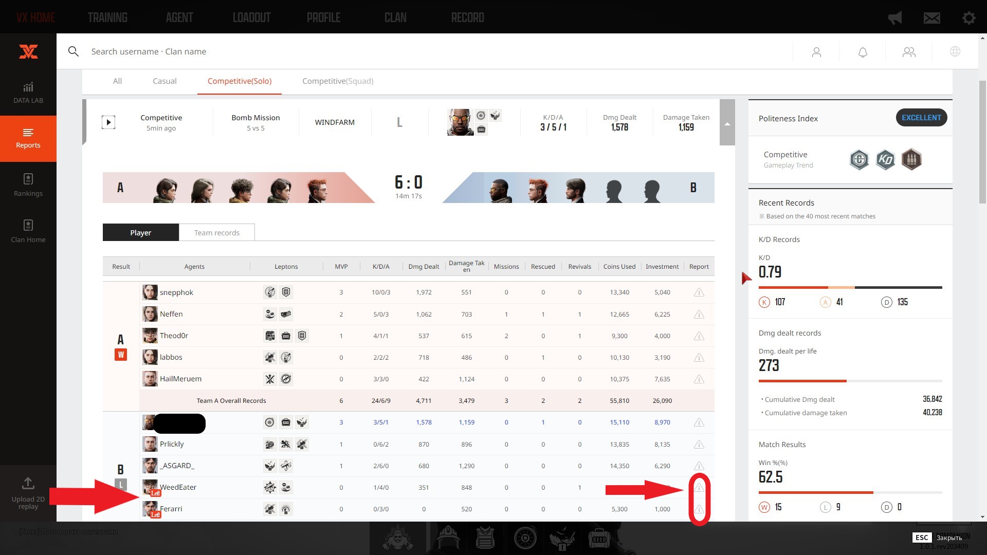The width and height of the screenshot is (987, 555).
Task: Click the page vertical scrollbar
Action: coord(982,141)
